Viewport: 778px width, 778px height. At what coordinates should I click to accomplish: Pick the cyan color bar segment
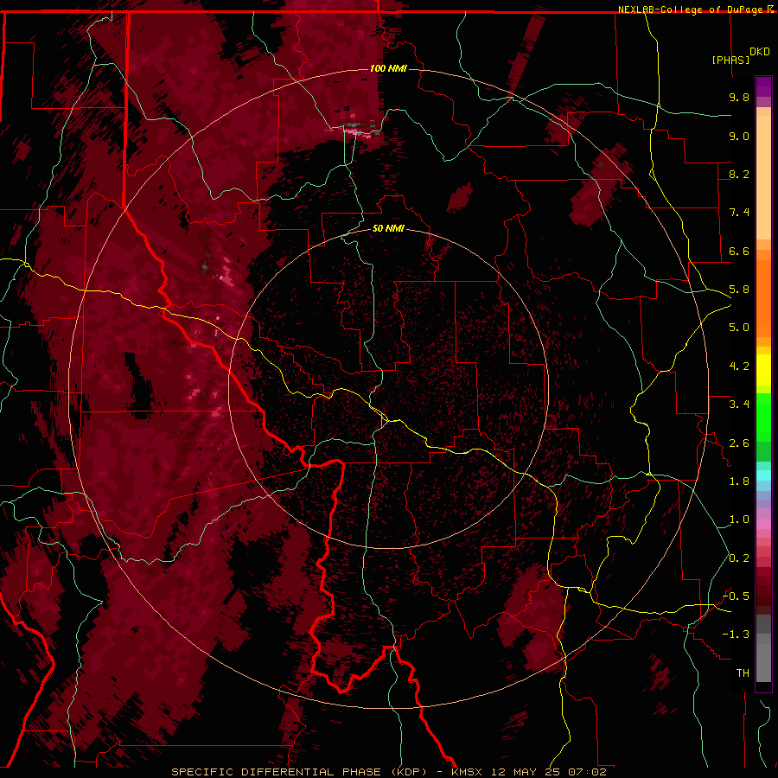pos(763,475)
